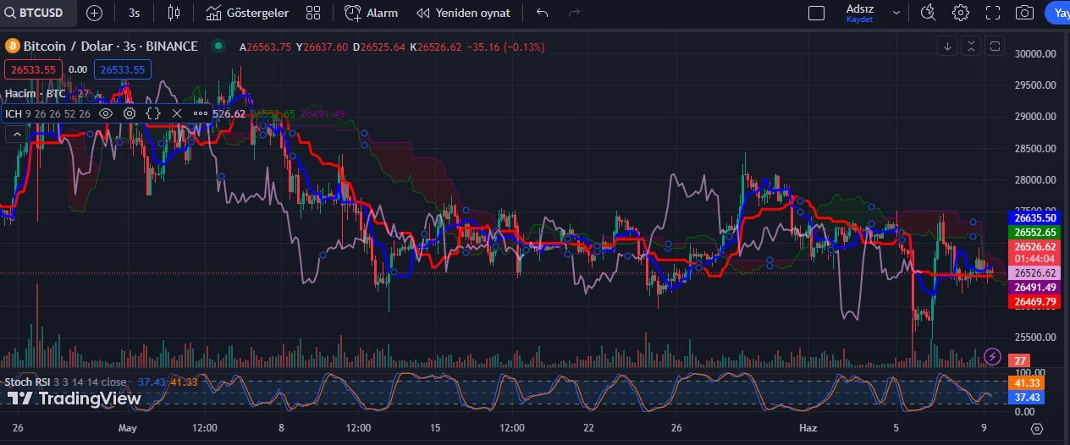
Task: Click the blue 26635.50 price label
Action: (1036, 217)
